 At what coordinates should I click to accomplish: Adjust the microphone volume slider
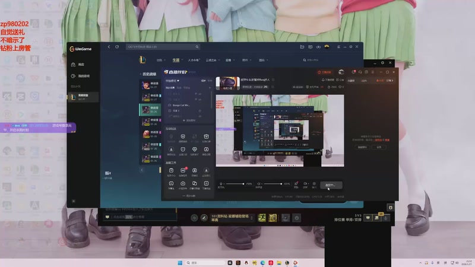[x=235, y=184]
